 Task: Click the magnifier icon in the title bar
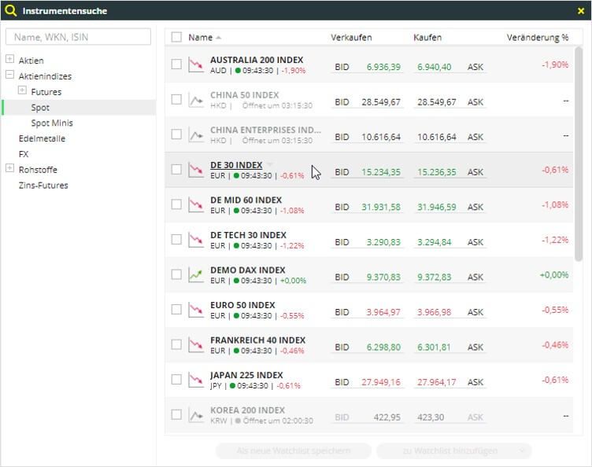11,11
